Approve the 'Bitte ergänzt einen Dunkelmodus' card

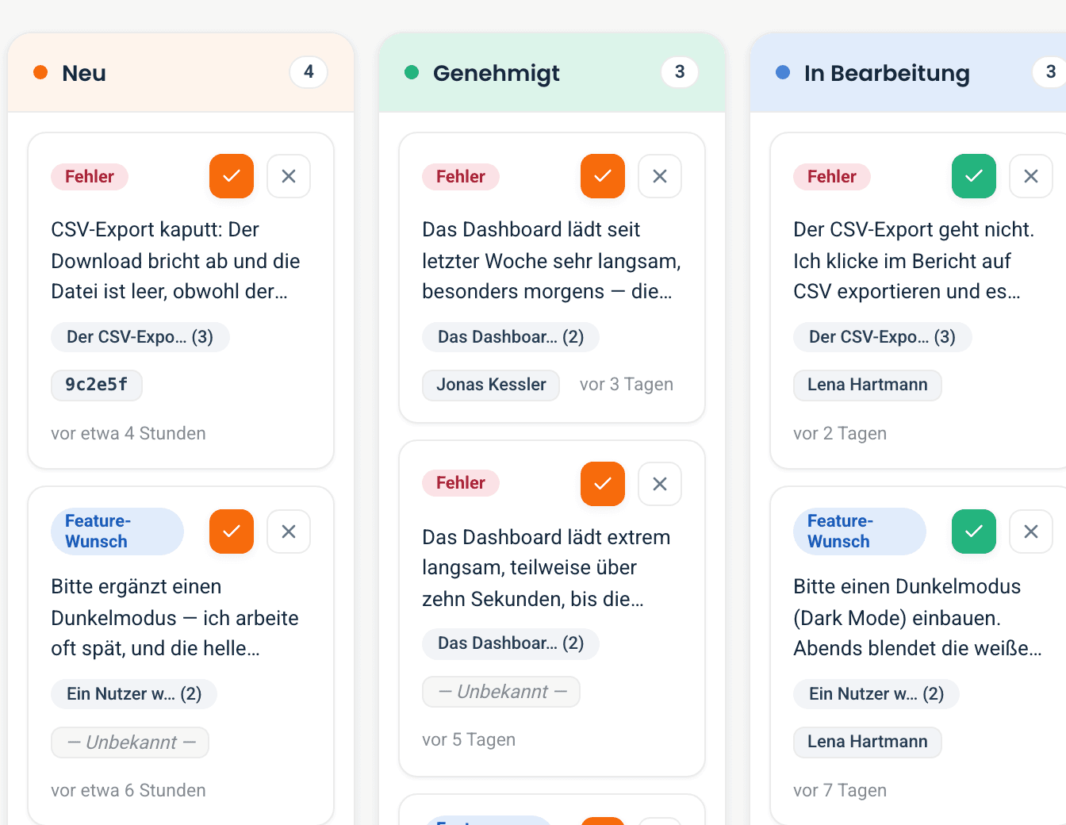[x=232, y=531]
